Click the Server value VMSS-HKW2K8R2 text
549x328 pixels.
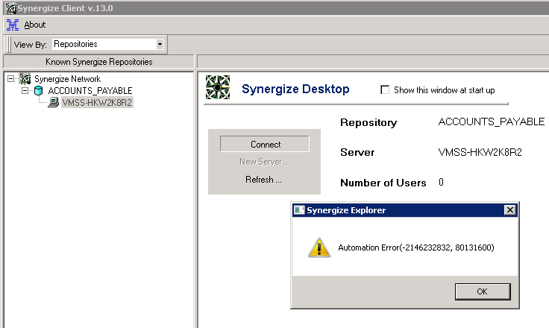tap(480, 152)
